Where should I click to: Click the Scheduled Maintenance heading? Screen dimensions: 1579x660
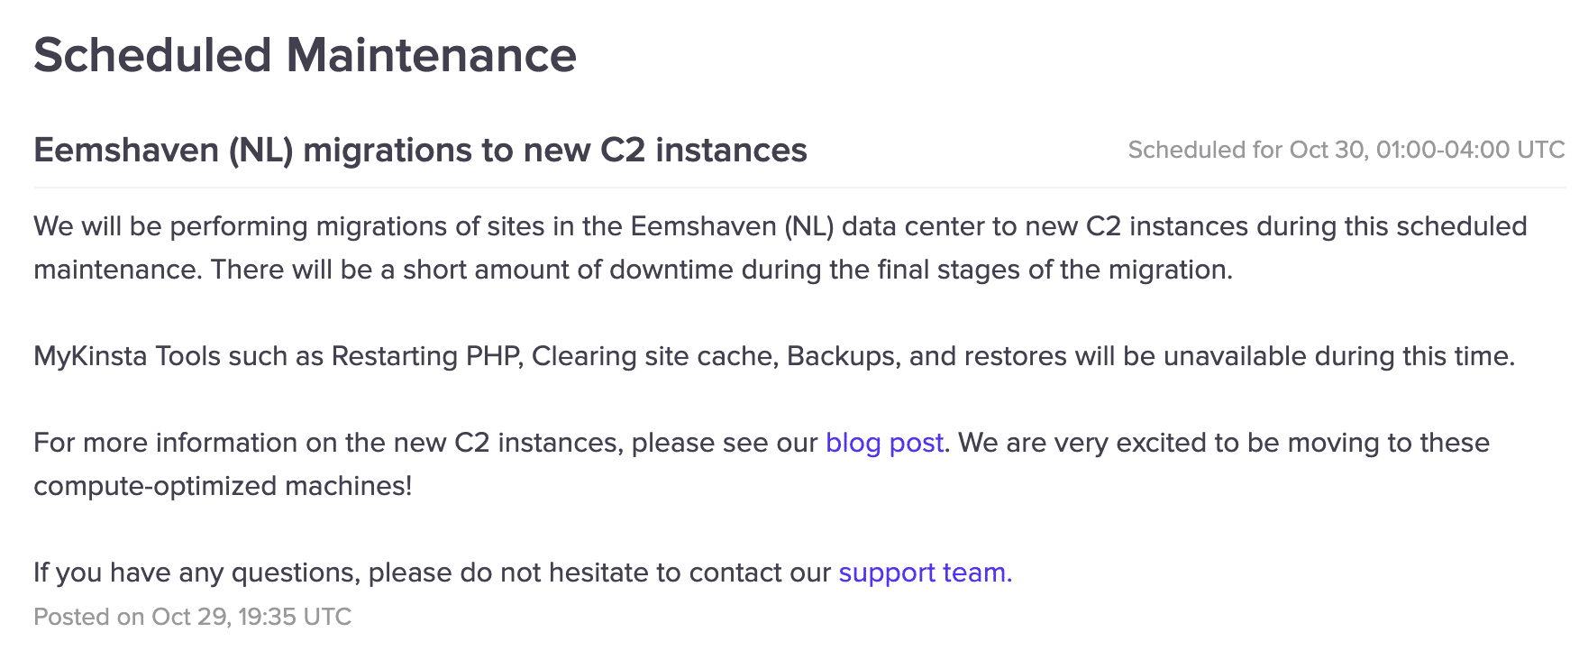(305, 55)
